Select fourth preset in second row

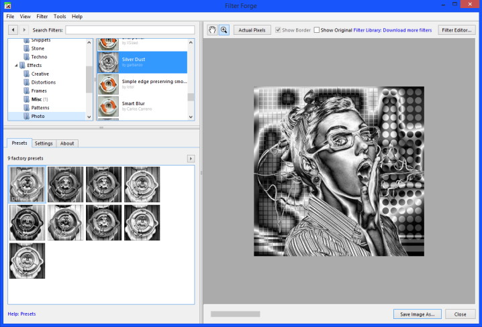pos(142,222)
